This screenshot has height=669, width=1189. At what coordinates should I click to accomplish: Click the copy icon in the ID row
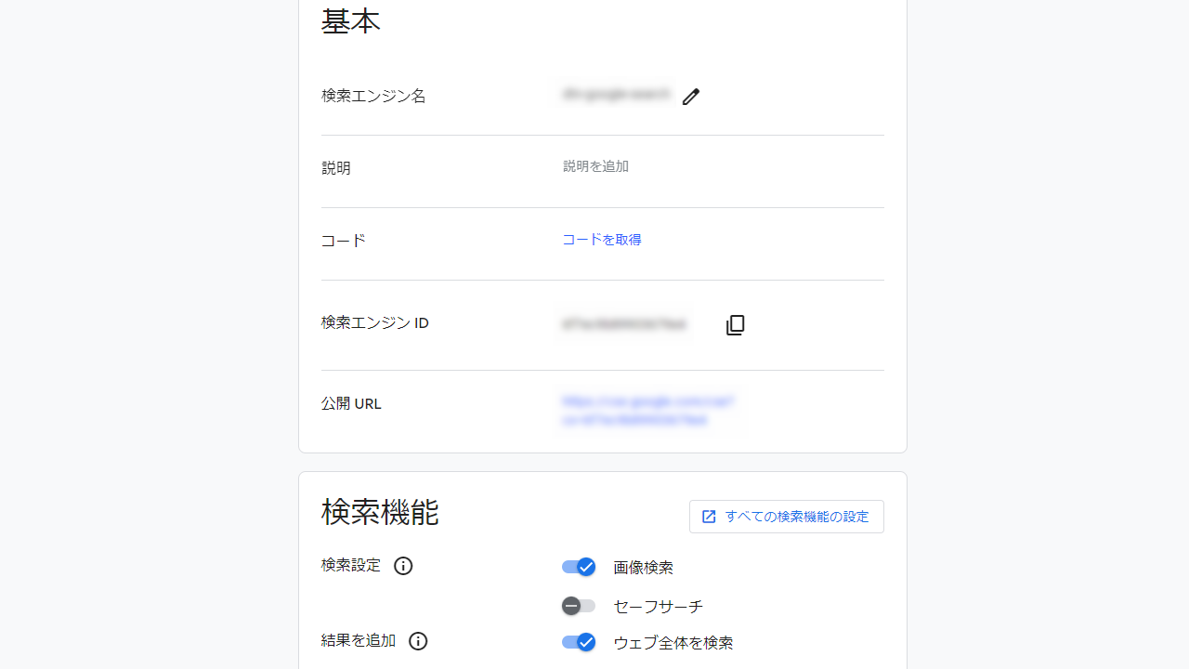point(735,324)
